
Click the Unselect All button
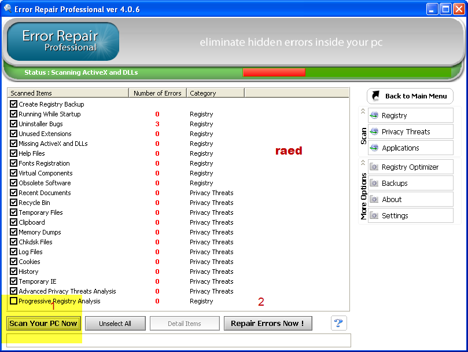coord(115,323)
